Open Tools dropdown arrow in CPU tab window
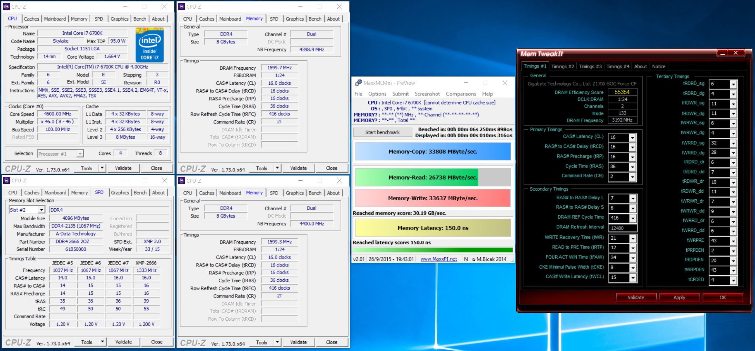755x351 pixels. [x=102, y=168]
